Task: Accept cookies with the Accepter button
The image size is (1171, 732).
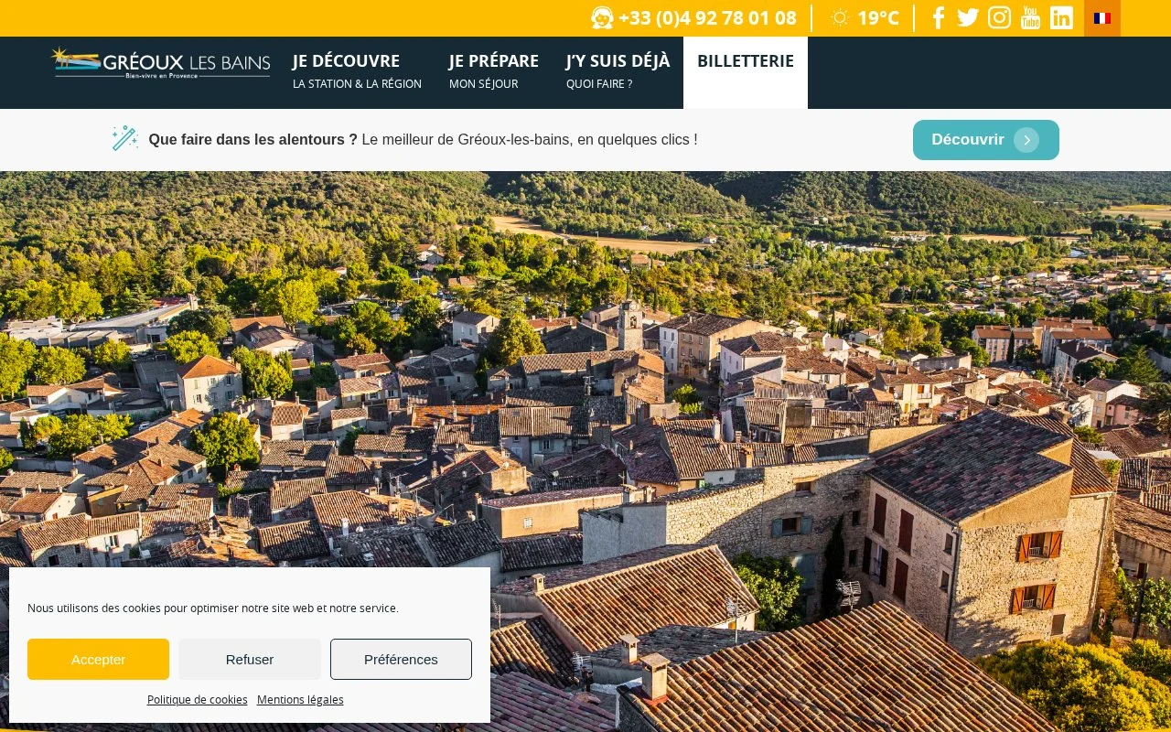Action: [x=98, y=659]
